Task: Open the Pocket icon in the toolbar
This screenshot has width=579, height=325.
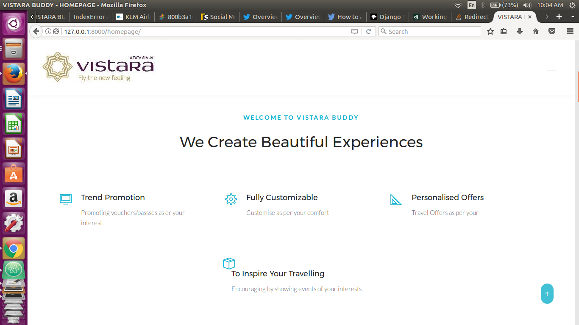Action: tap(552, 31)
